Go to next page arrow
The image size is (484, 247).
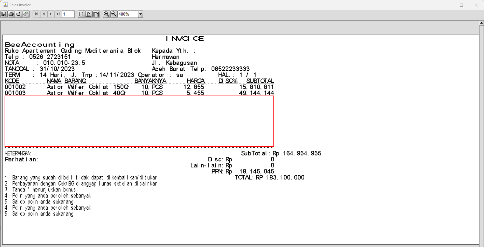51,14
